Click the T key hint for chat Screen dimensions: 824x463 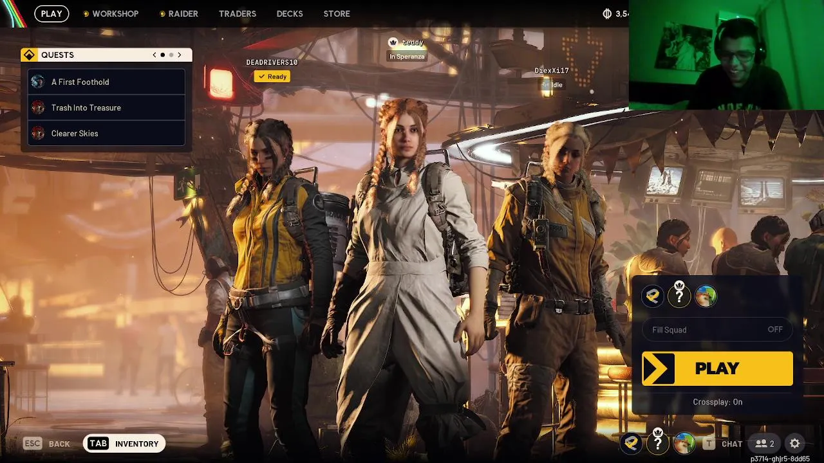click(x=709, y=444)
